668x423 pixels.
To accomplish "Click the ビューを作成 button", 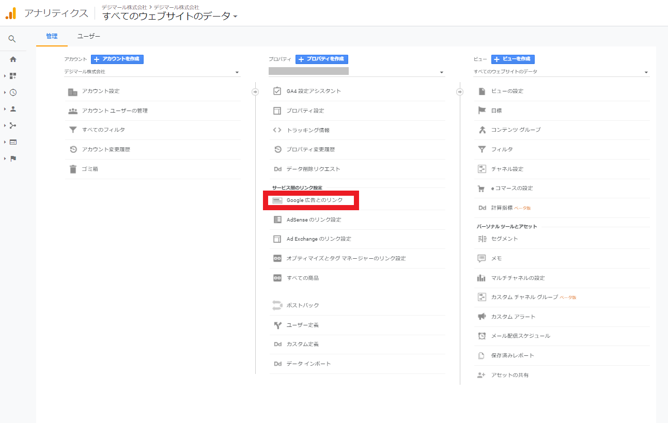I will pos(513,59).
